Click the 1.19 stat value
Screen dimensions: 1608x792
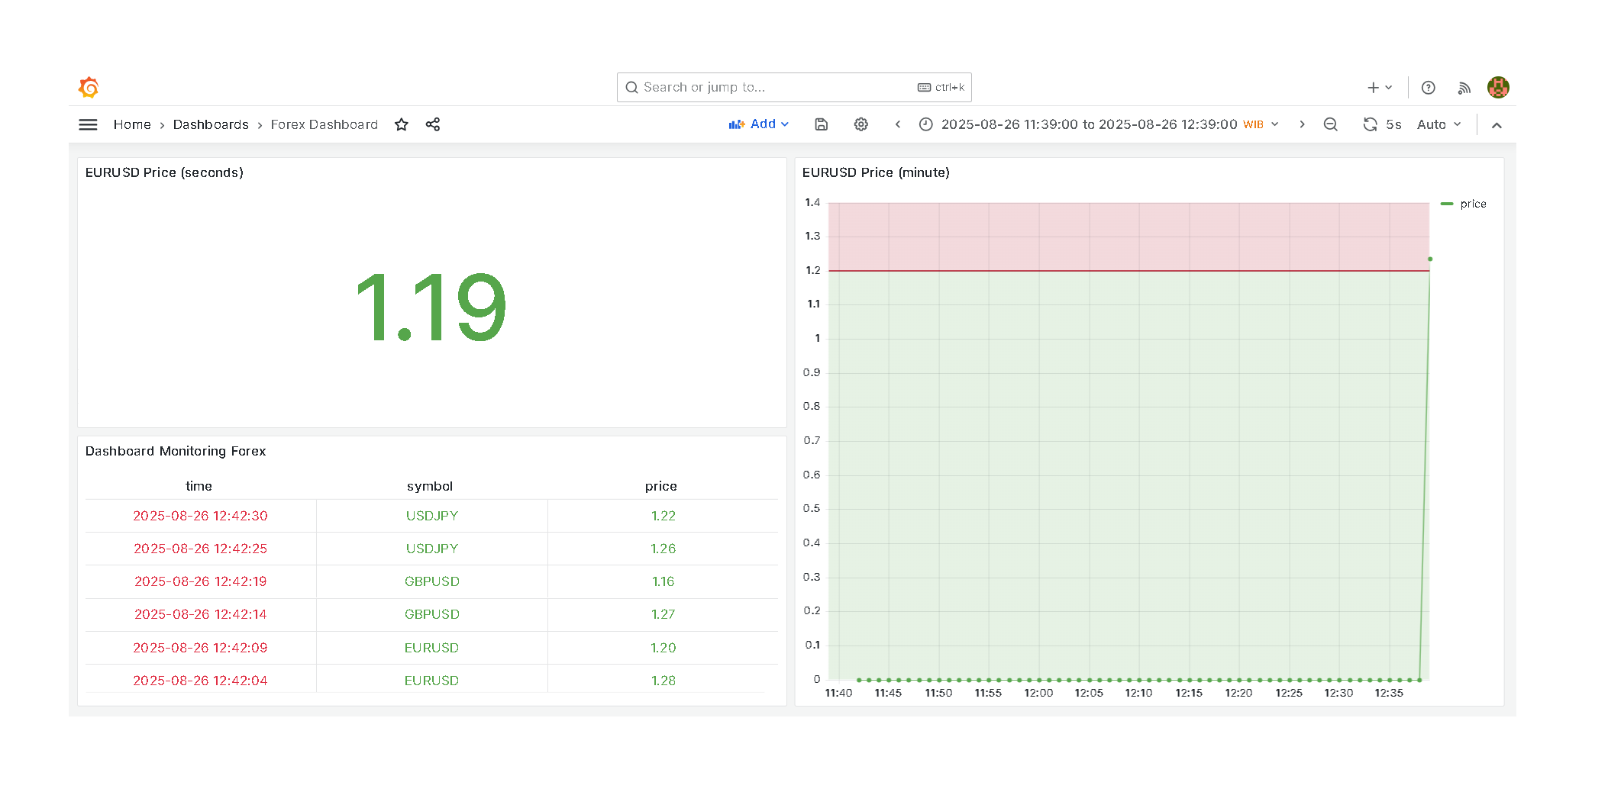point(431,307)
